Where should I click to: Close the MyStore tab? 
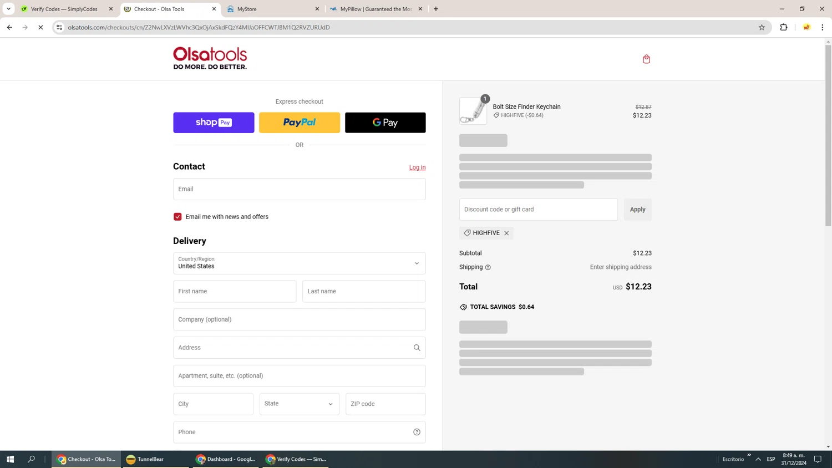click(x=317, y=9)
